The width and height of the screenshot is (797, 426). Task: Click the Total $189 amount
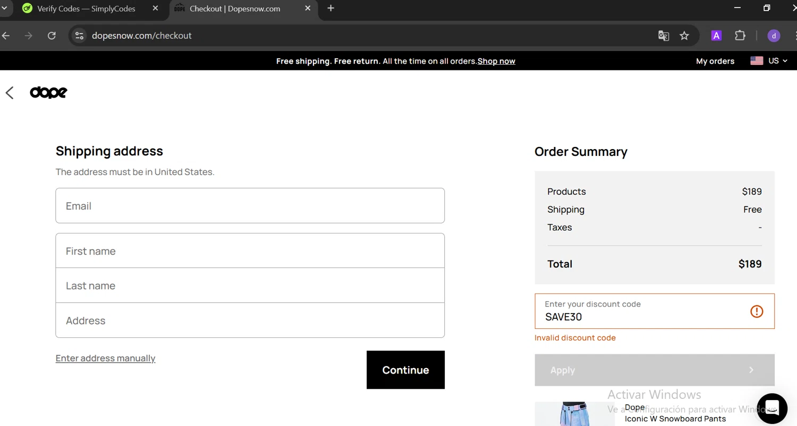(x=750, y=264)
